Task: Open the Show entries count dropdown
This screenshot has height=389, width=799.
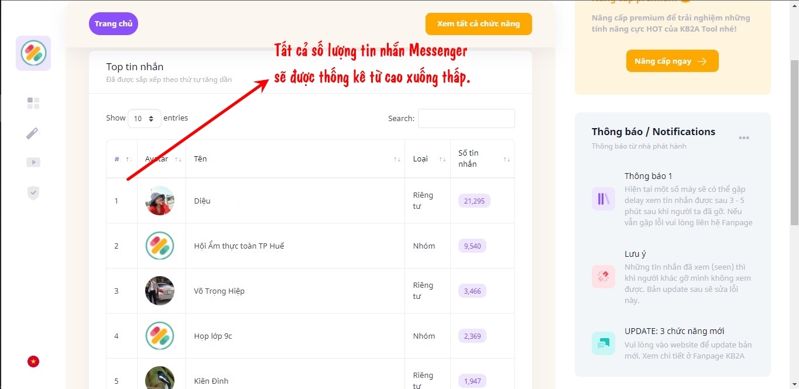Action: [x=145, y=118]
